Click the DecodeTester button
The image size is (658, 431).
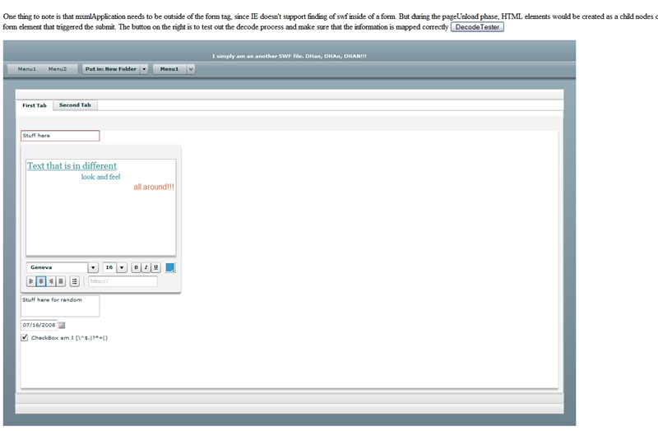click(477, 27)
